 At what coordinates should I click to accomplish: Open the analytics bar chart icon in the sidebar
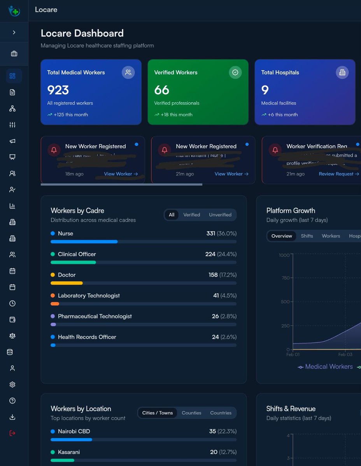coord(12,206)
